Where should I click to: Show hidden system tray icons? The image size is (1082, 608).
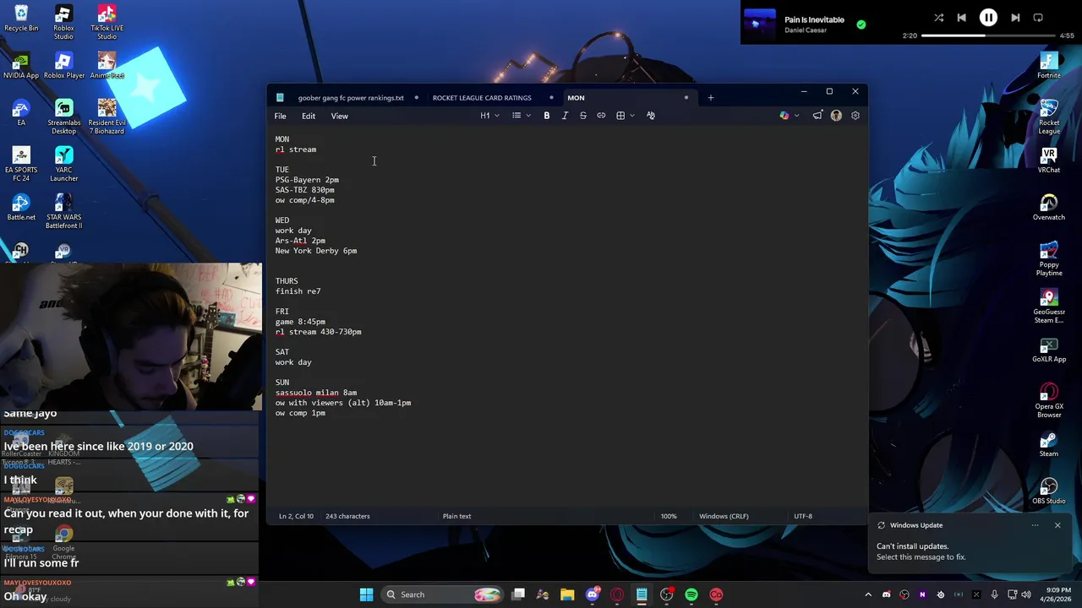tap(867, 594)
